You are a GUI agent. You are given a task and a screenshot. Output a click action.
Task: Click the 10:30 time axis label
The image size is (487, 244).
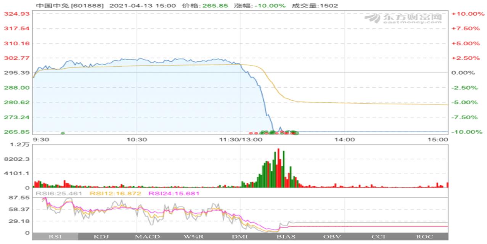click(x=137, y=140)
